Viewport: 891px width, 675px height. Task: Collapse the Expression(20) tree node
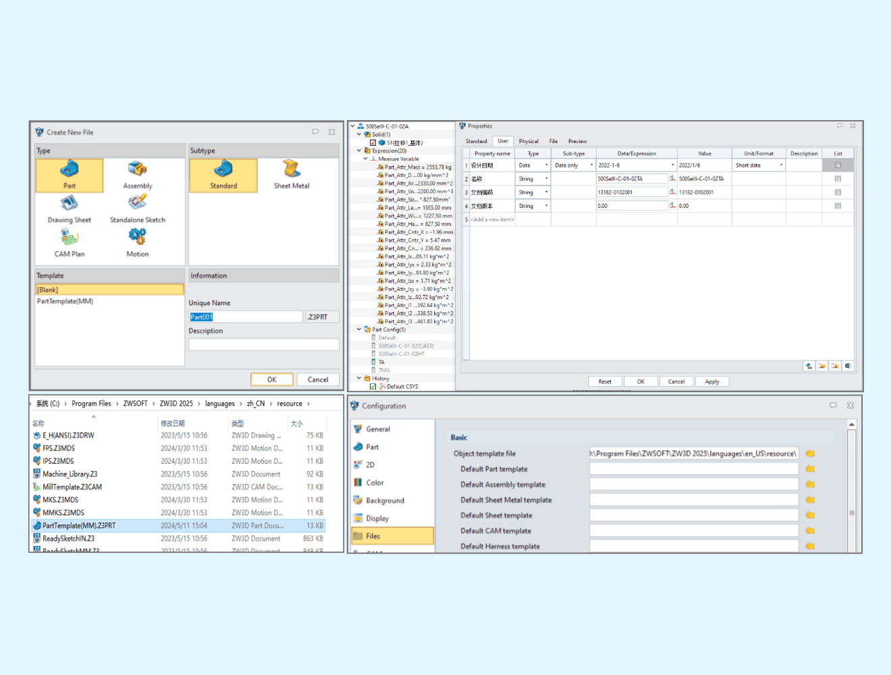click(x=359, y=151)
